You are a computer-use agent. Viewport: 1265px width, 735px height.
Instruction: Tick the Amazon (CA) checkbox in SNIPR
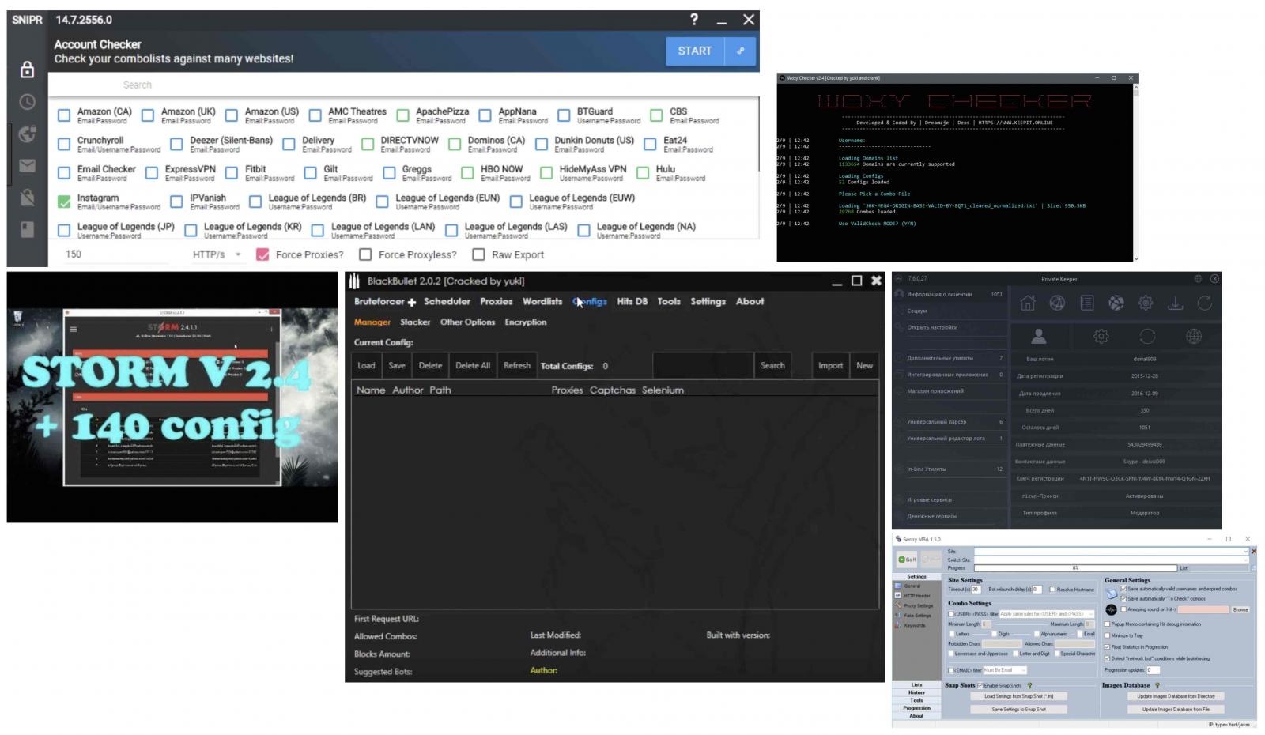click(x=64, y=115)
